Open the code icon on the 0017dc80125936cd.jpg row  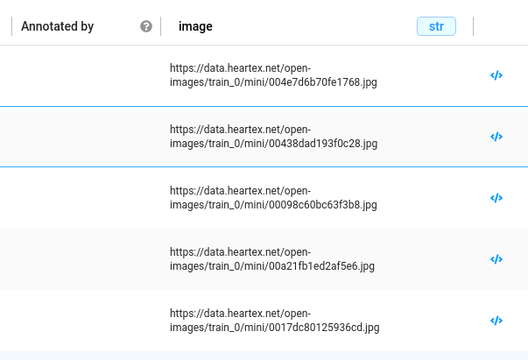496,321
